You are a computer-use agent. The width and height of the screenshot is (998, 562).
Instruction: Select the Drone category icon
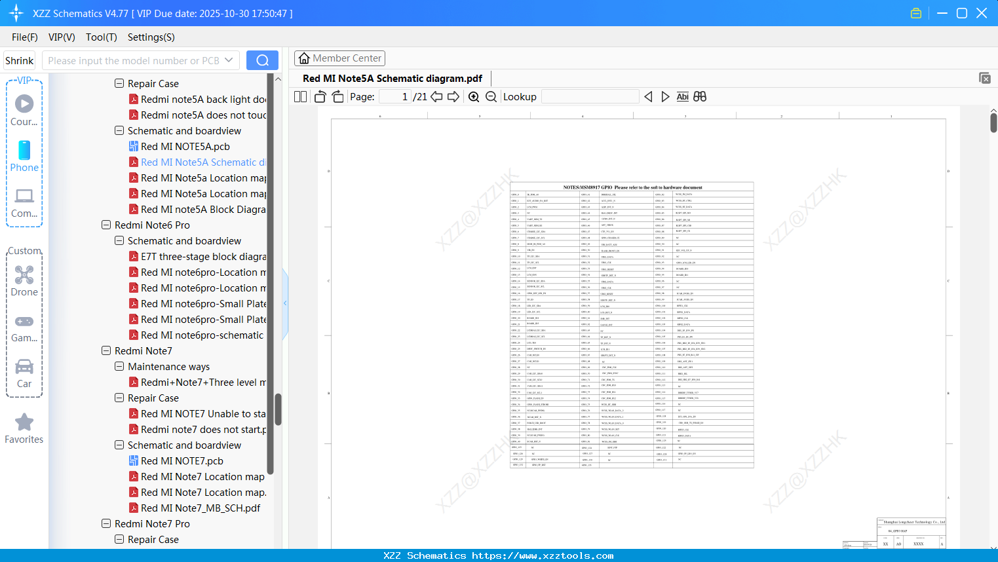click(x=24, y=281)
